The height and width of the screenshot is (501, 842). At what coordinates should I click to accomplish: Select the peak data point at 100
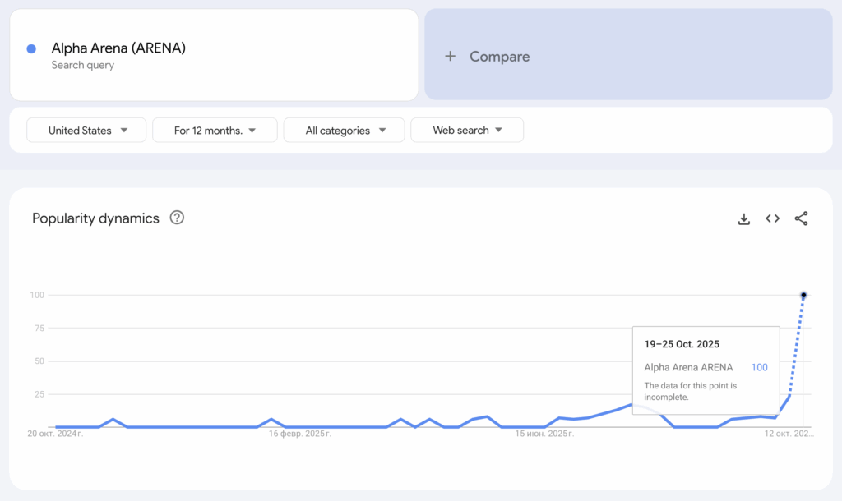[x=803, y=295]
